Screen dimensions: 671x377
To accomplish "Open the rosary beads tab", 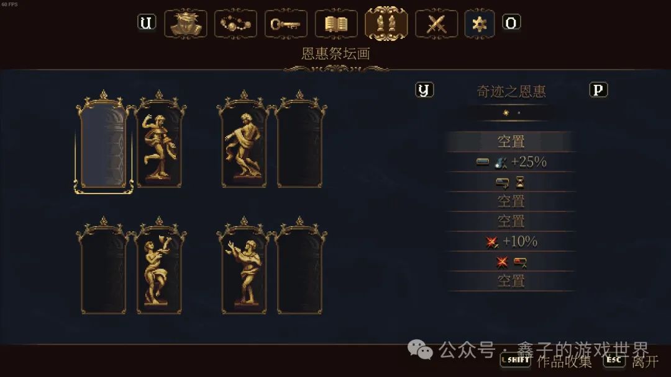I will (235, 24).
